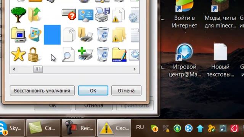Viewport: 244px width, 137px height.
Task: Switch to the Rec... taskbar window
Action: pos(79,128)
